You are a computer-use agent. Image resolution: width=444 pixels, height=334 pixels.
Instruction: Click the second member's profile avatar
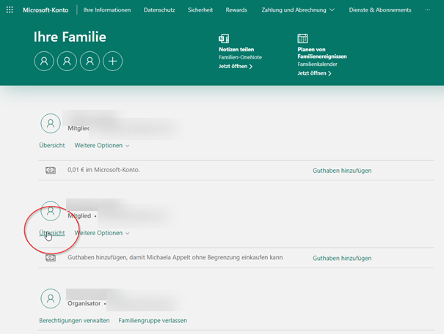(x=51, y=211)
